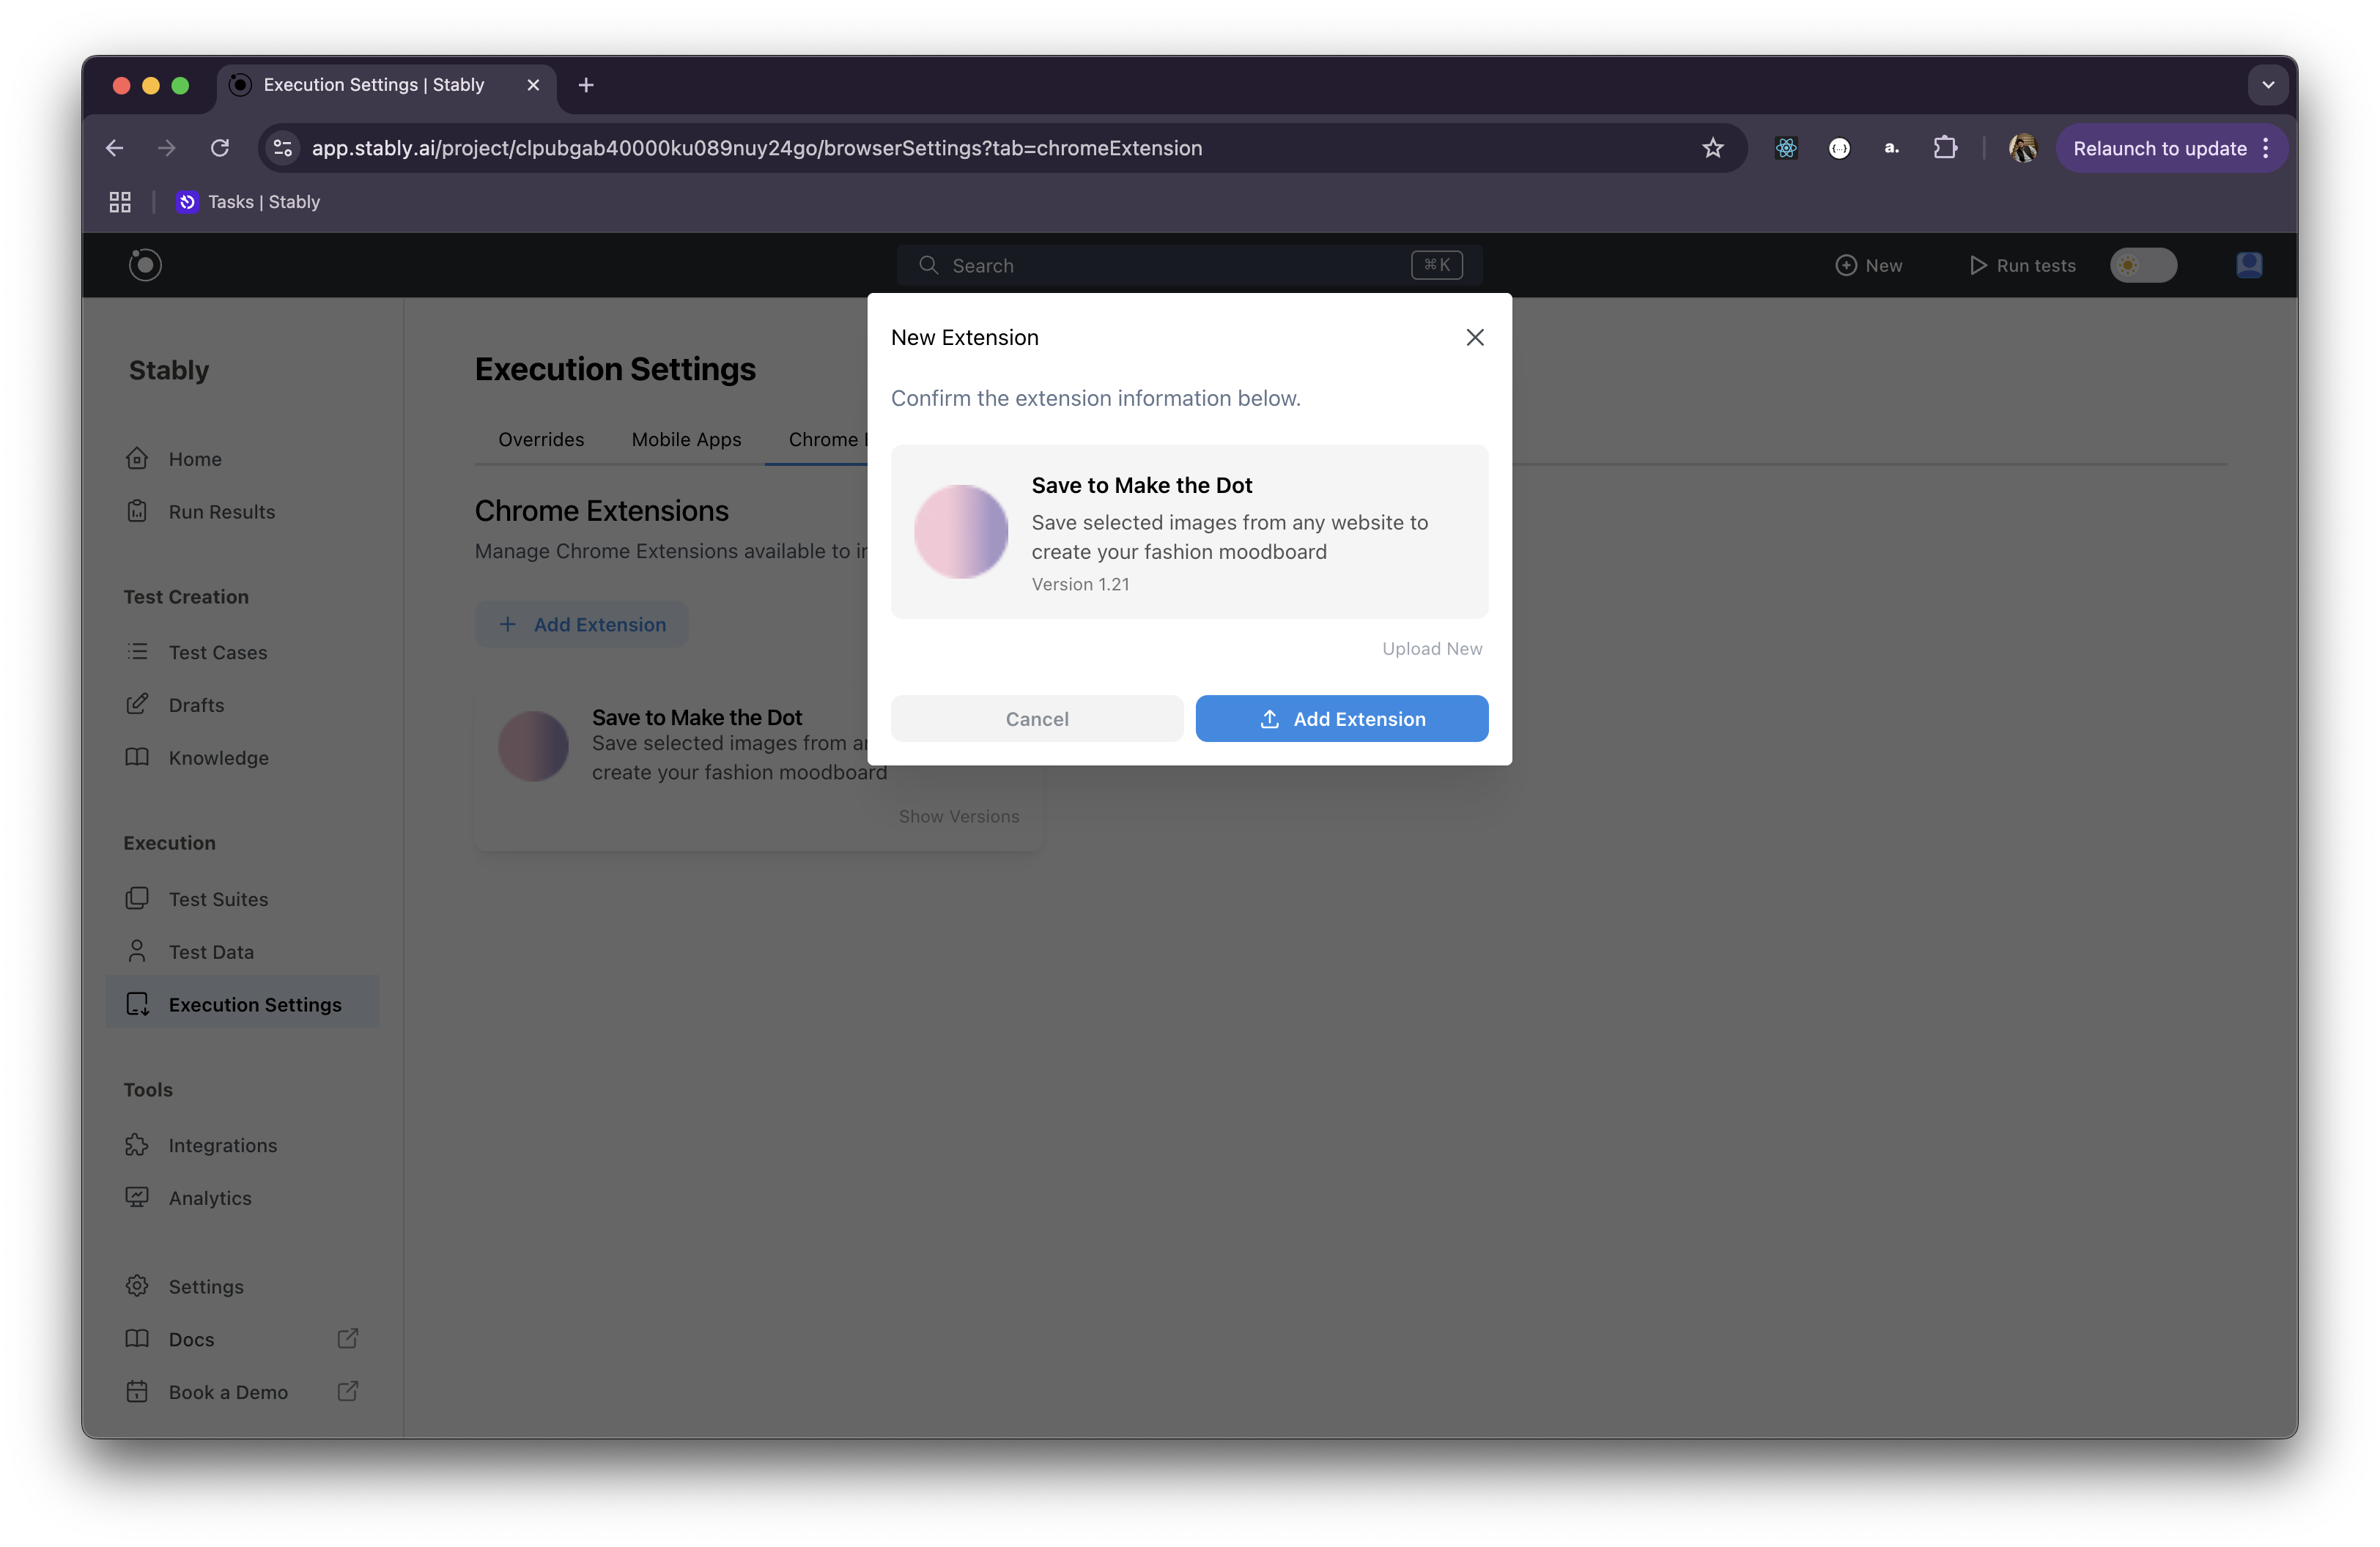Open the Tasks | Stably bookmark
The height and width of the screenshot is (1547, 2380).
coord(249,202)
